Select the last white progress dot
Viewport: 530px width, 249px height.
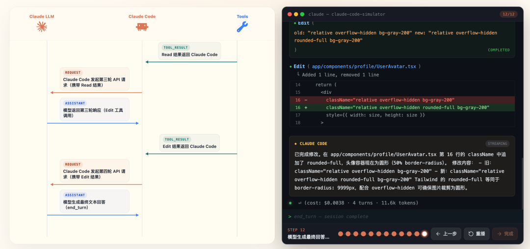click(424, 234)
